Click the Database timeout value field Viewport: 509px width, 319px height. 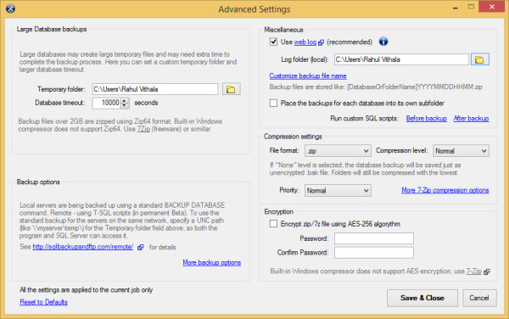click(107, 103)
